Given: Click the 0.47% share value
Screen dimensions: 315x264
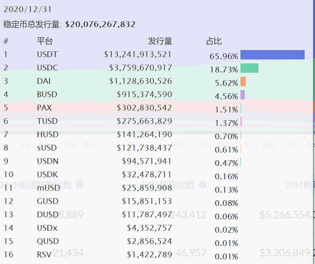Looking at the screenshot, I should pos(226,163).
